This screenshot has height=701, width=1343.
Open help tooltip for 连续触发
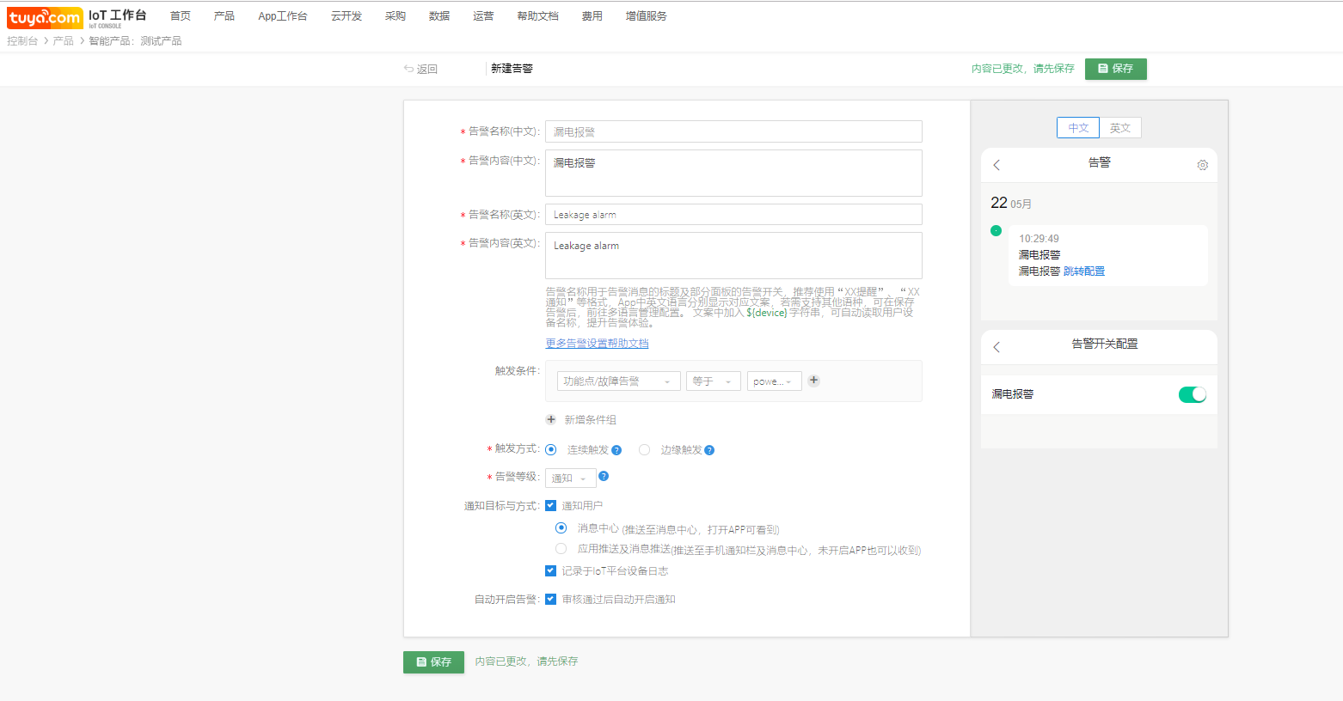coord(616,450)
